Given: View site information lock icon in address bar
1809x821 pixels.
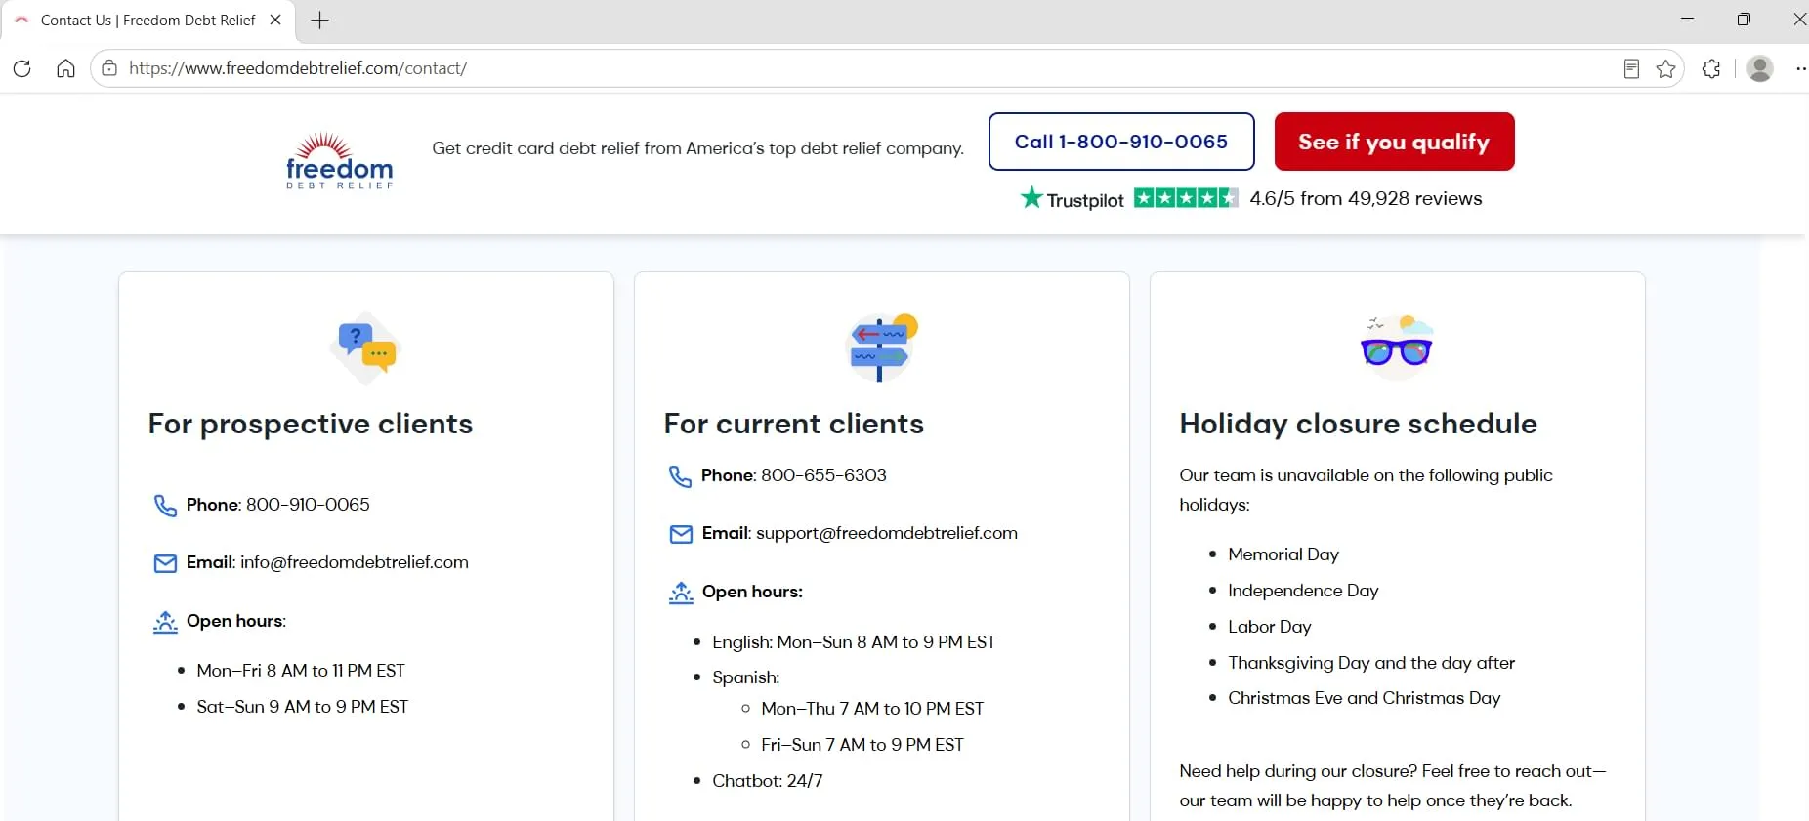Looking at the screenshot, I should coord(109,68).
